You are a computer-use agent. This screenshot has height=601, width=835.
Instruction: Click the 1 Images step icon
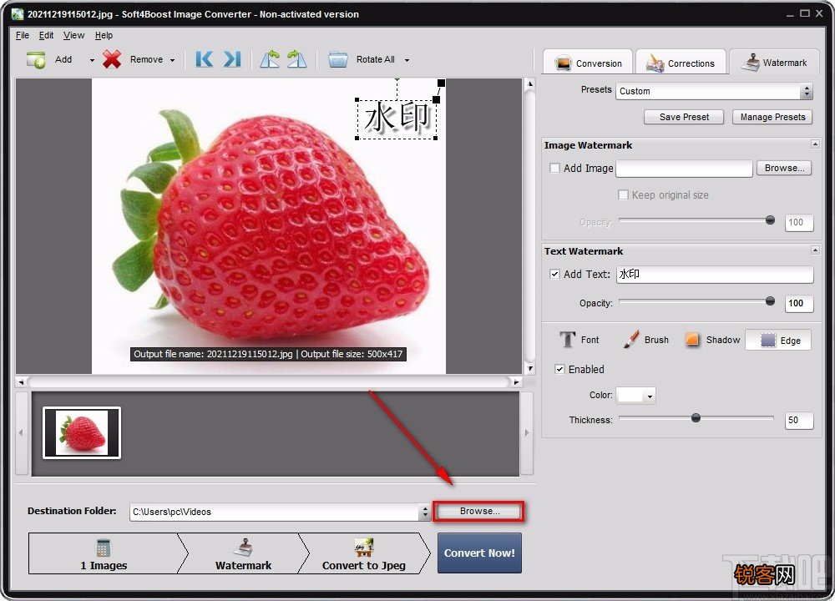(x=103, y=548)
